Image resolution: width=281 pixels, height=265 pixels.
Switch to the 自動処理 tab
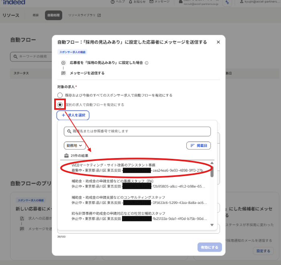coord(53,15)
